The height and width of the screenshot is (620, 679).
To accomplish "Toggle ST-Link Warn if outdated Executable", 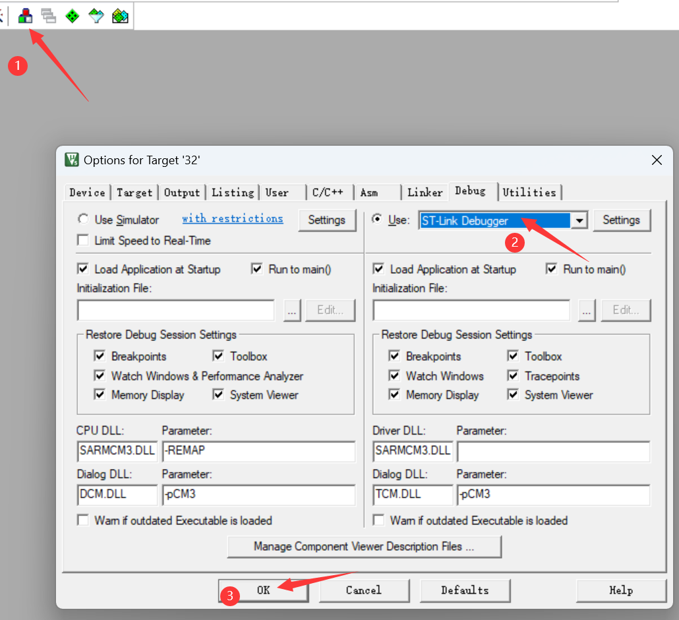I will click(378, 520).
